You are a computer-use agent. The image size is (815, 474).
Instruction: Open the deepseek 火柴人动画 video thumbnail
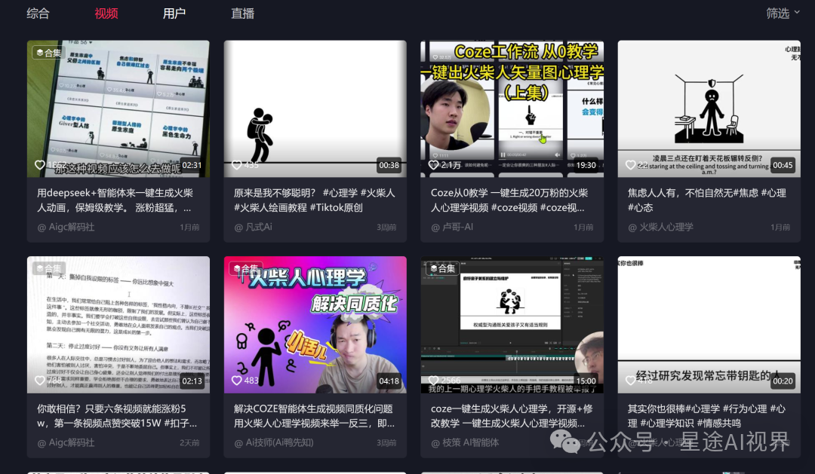click(x=118, y=109)
